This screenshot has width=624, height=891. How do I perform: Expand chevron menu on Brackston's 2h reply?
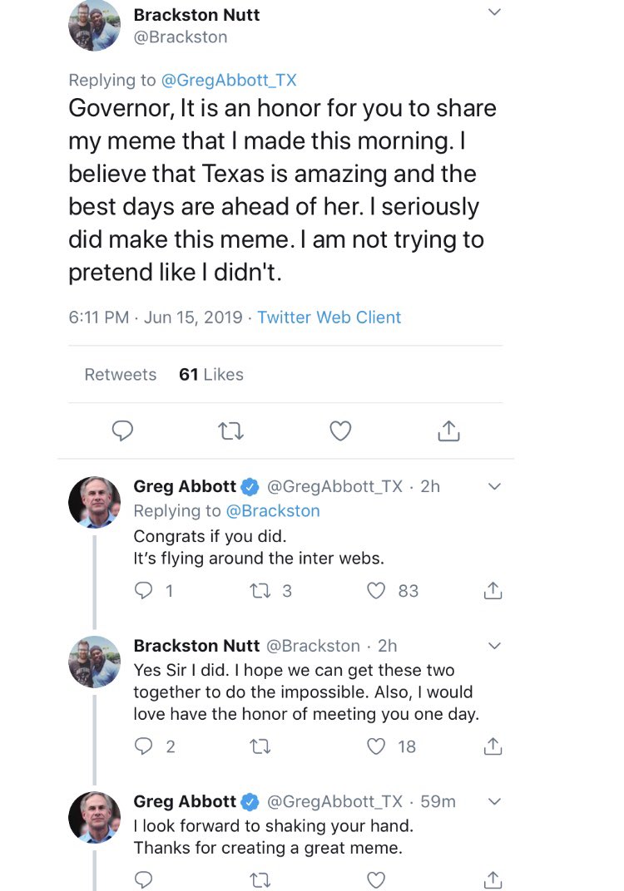tap(494, 646)
